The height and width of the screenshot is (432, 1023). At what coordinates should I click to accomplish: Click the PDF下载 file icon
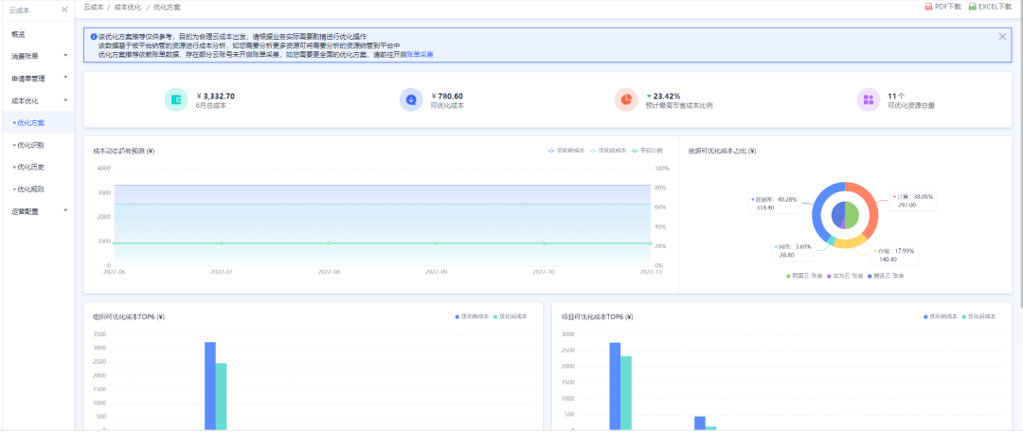[x=928, y=7]
